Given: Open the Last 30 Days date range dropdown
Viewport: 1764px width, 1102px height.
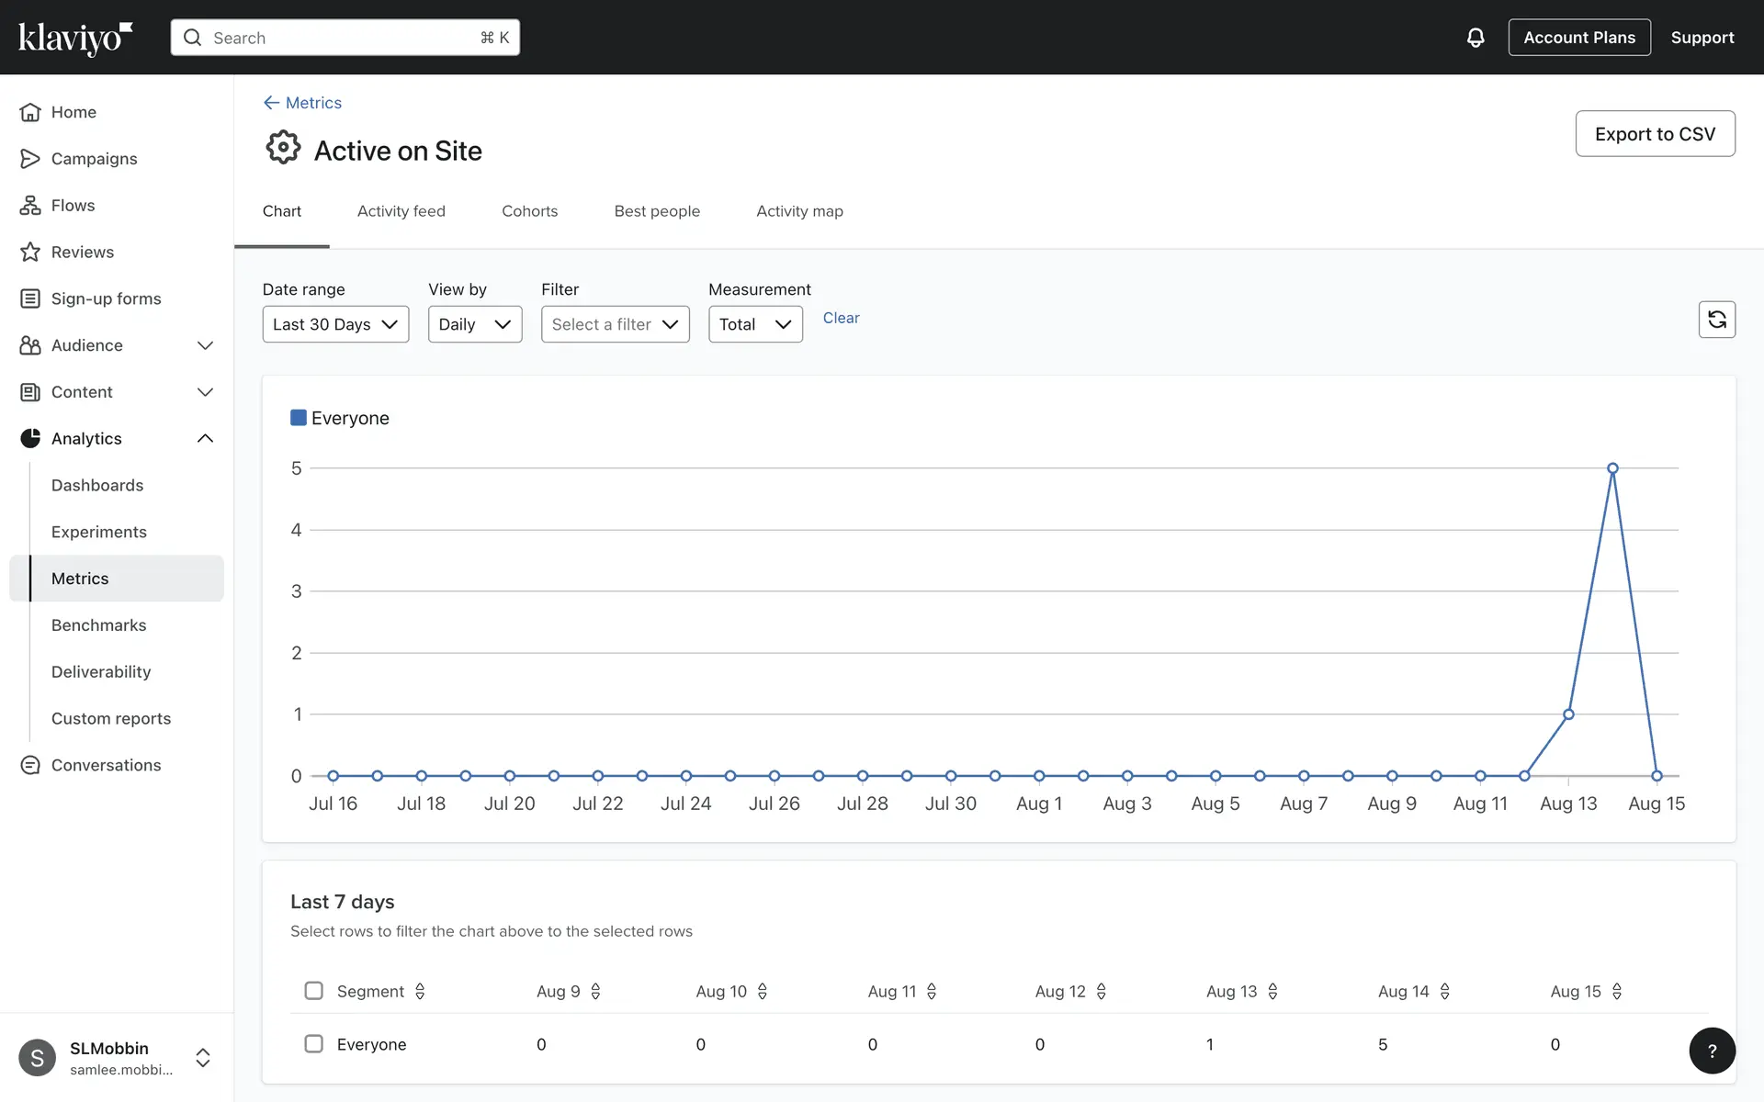Looking at the screenshot, I should (335, 324).
